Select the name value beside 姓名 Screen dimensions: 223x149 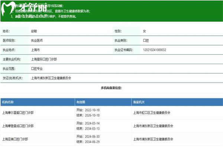34,31
